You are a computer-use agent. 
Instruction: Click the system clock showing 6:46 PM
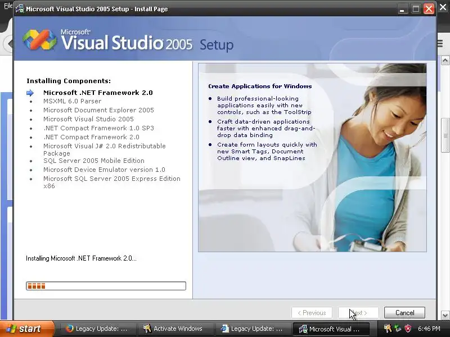429,329
